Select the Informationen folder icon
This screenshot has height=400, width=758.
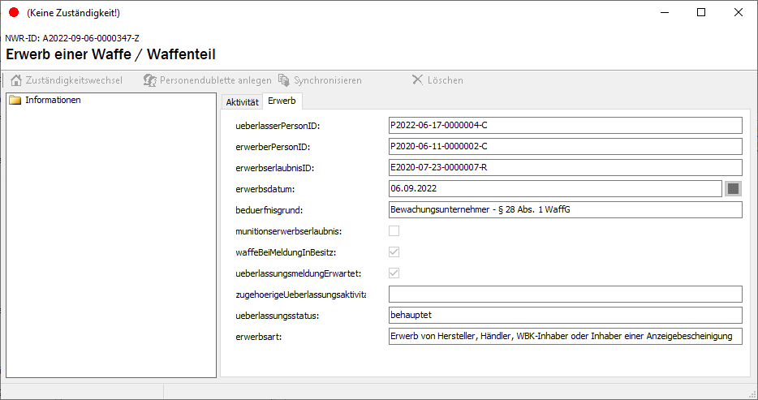15,101
